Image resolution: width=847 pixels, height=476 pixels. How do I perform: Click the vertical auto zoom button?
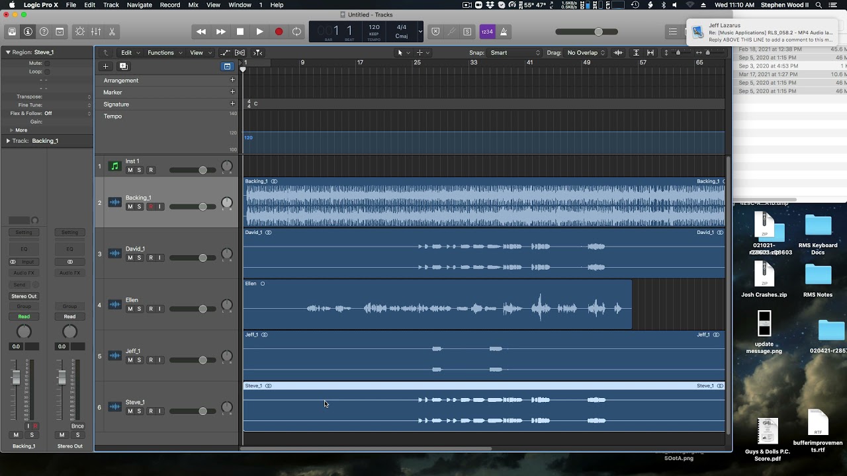636,53
